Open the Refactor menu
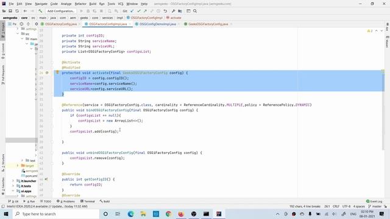The height and width of the screenshot is (219, 390). coord(80,4)
